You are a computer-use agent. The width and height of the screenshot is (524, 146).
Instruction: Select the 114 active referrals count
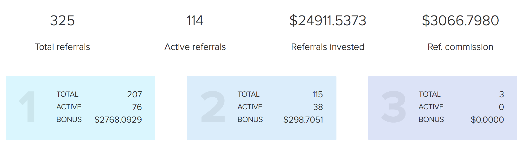[195, 21]
